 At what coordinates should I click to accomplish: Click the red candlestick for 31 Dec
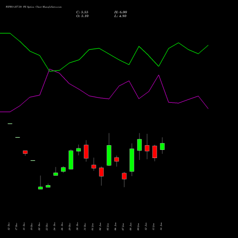pos(86,151)
